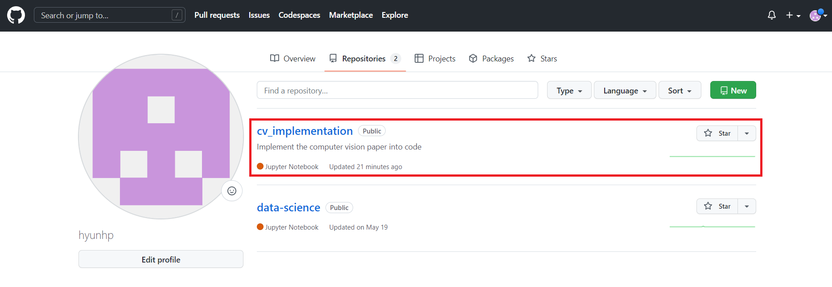Open the user avatar menu
Screen dimensions: 832x287
click(x=818, y=15)
